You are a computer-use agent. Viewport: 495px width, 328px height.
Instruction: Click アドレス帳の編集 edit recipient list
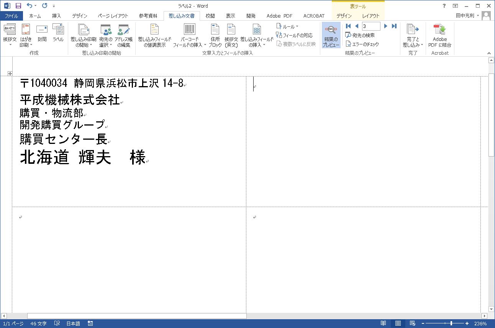click(x=123, y=35)
